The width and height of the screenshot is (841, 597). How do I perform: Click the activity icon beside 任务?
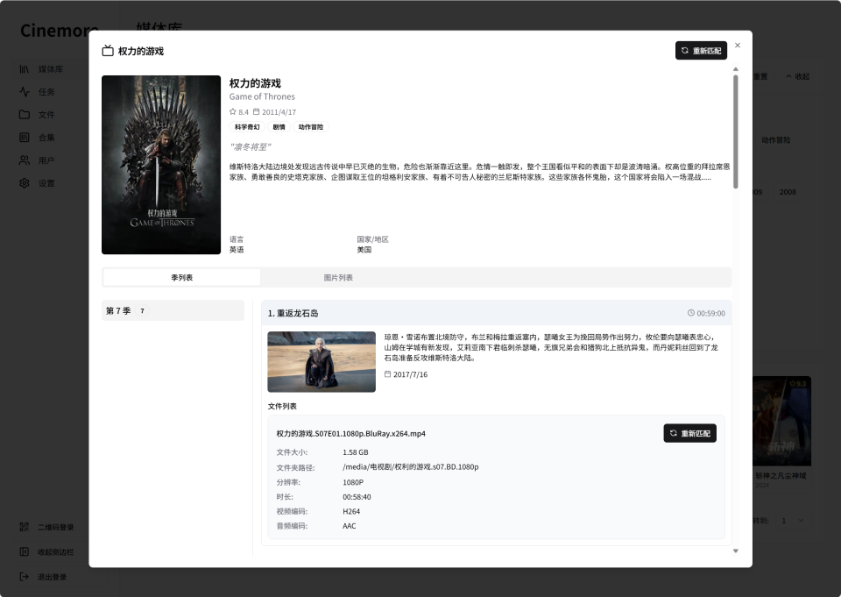coord(25,92)
